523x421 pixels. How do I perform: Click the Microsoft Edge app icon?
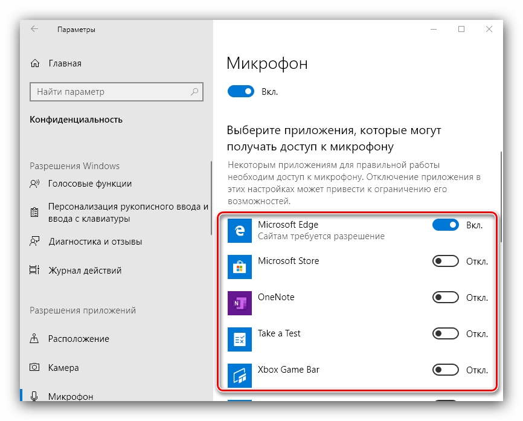240,231
